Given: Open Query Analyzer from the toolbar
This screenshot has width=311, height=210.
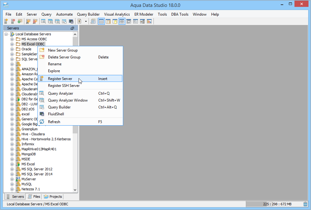Looking at the screenshot, I should click(x=43, y=21).
